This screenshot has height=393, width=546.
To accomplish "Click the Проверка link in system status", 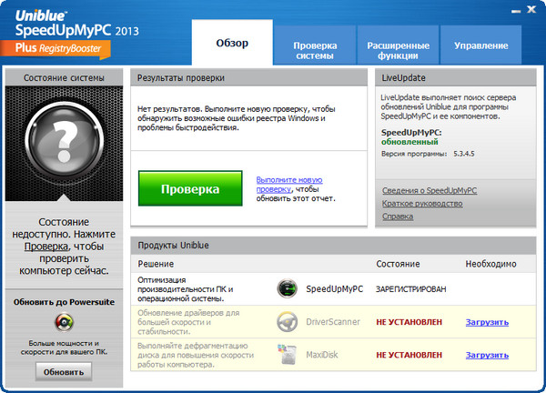I will (x=45, y=246).
